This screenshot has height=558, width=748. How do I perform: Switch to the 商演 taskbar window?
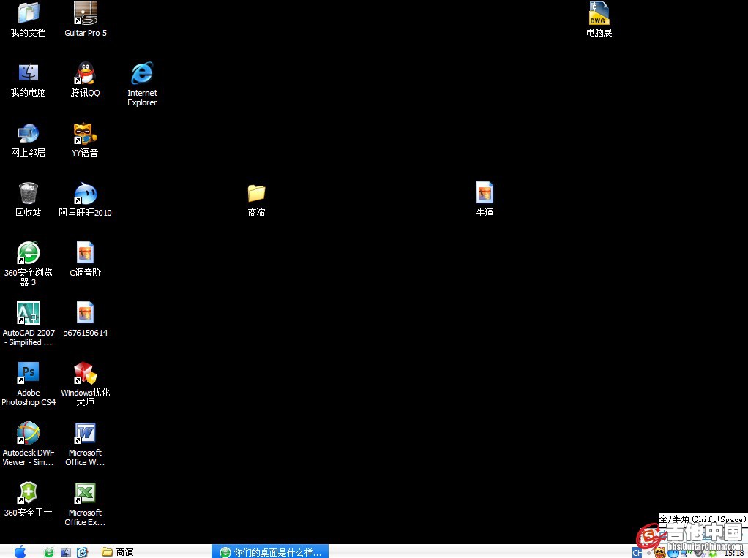(x=118, y=552)
